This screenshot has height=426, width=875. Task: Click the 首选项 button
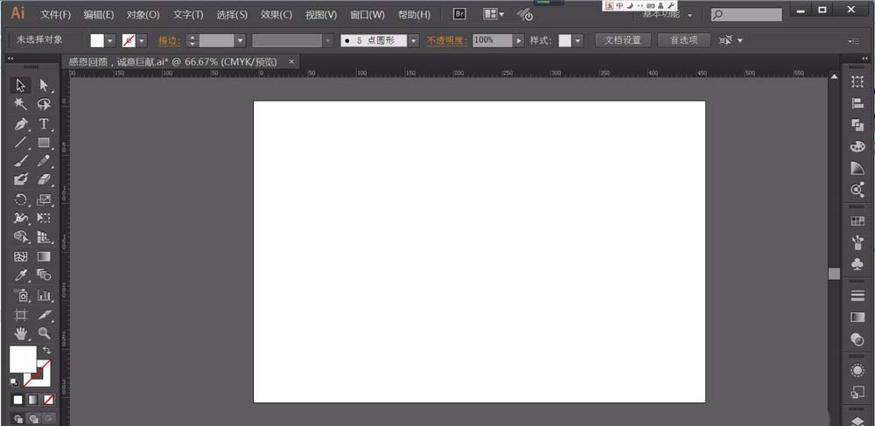683,40
